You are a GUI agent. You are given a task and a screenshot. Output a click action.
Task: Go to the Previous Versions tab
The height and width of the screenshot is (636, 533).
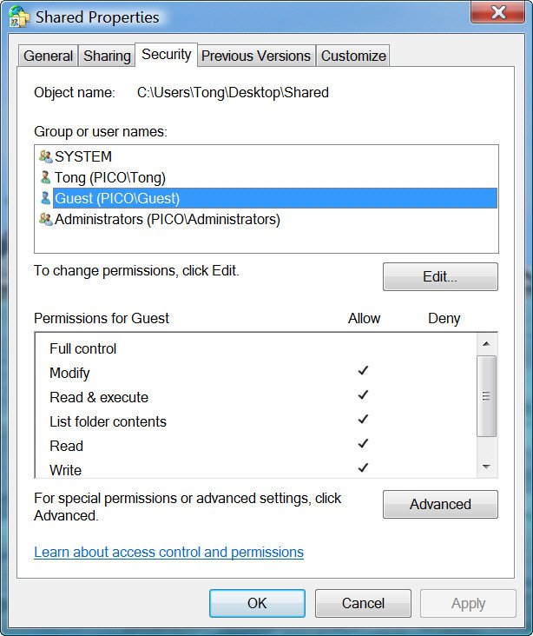click(255, 56)
